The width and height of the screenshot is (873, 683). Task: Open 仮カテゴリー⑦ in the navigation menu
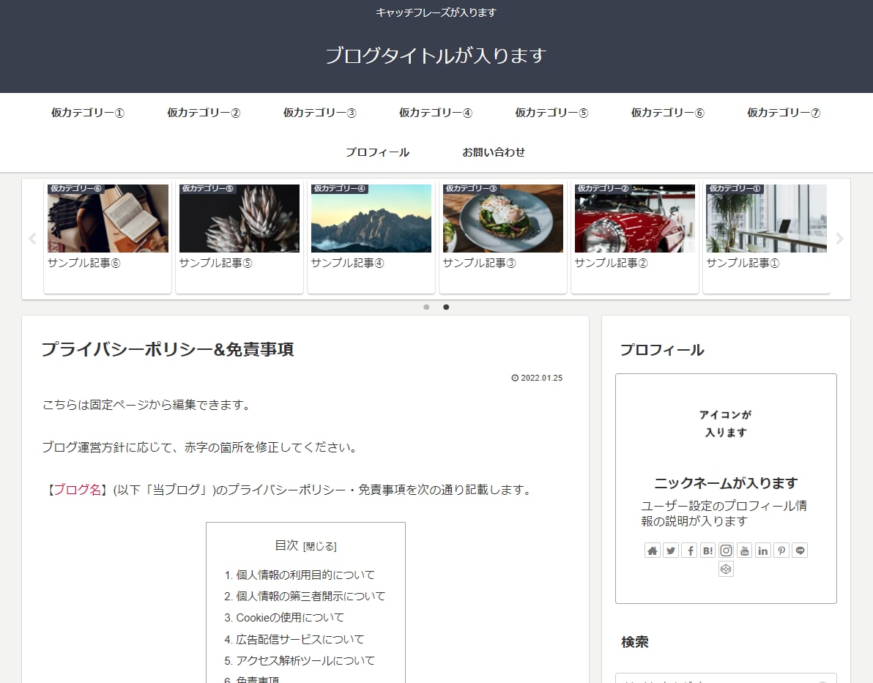[x=784, y=113]
